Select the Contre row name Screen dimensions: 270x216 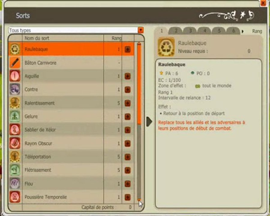coord(31,89)
